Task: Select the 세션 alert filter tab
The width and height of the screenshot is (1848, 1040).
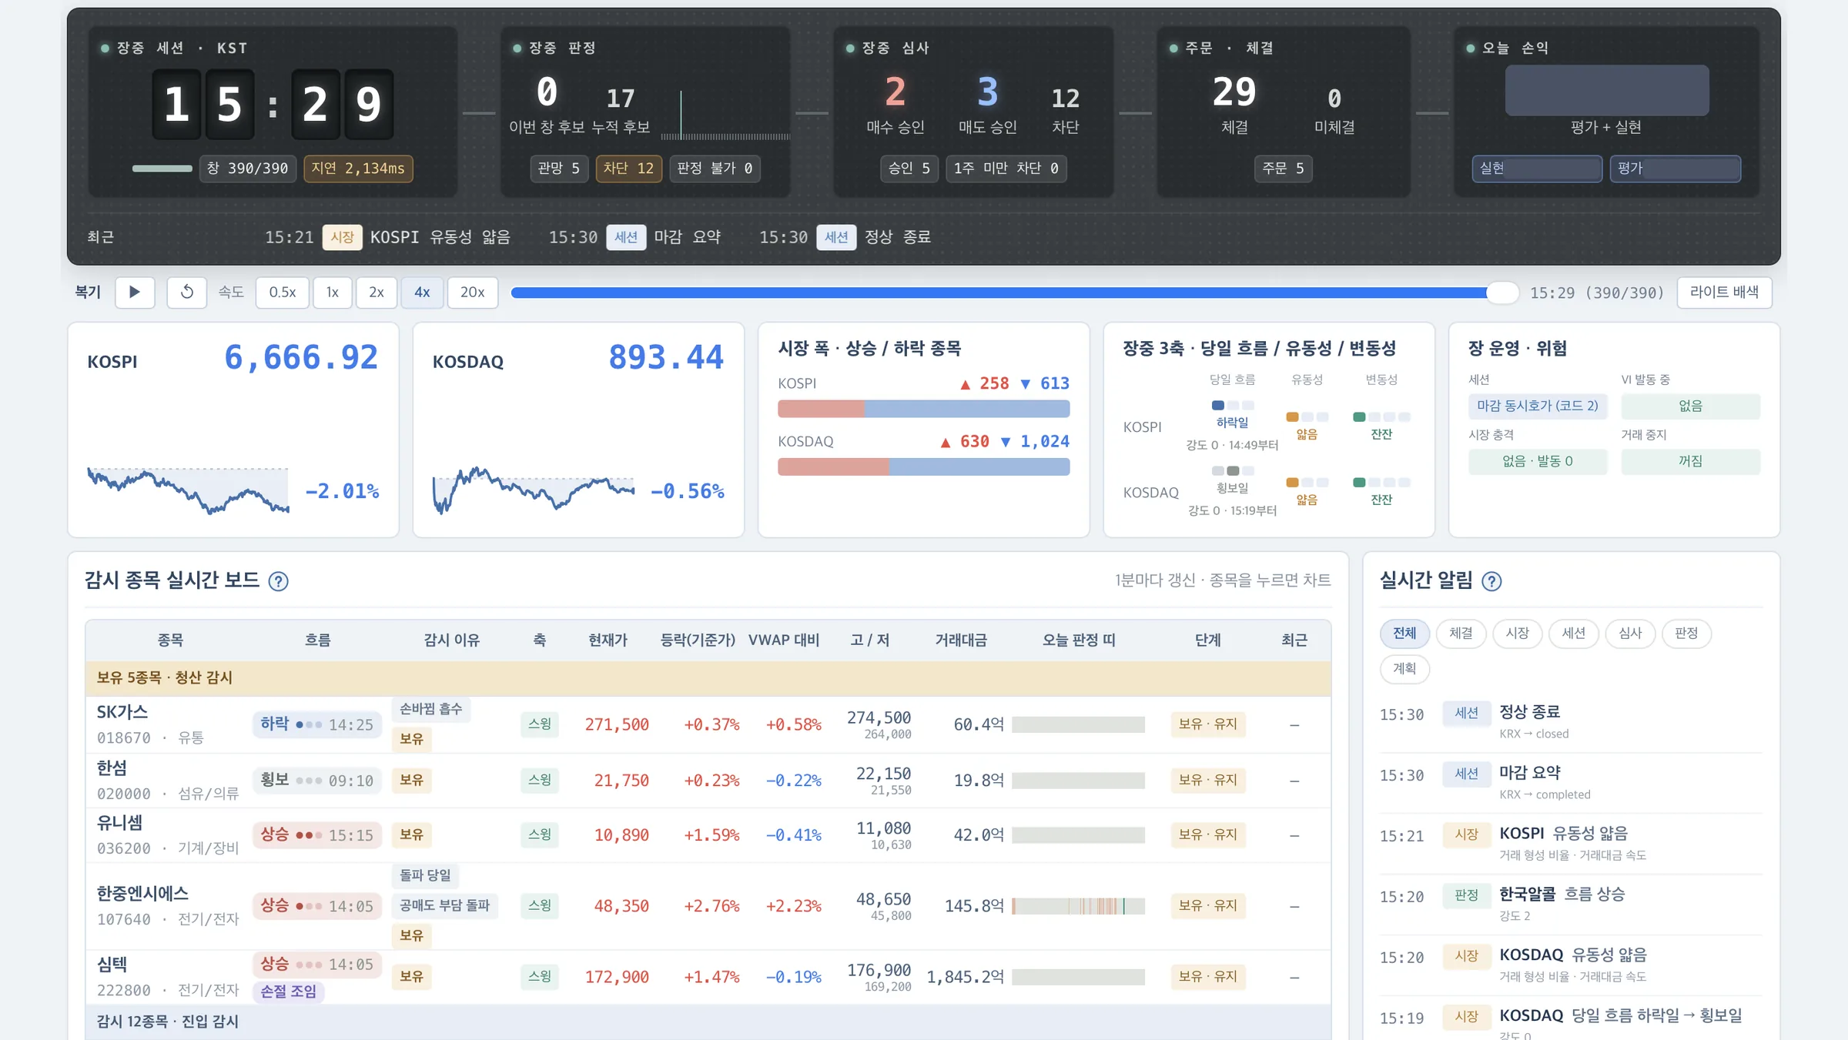Action: [1574, 634]
